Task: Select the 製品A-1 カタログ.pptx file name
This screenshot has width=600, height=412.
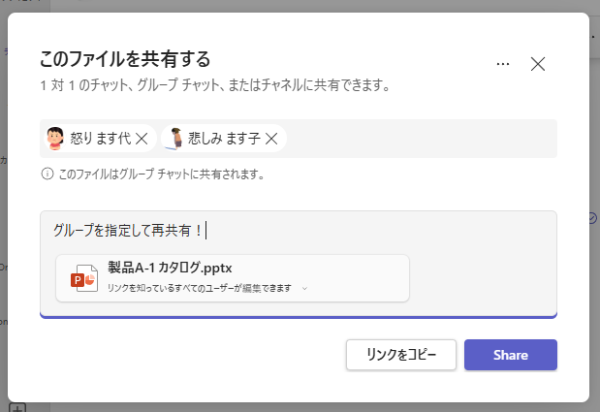Action: pos(170,268)
